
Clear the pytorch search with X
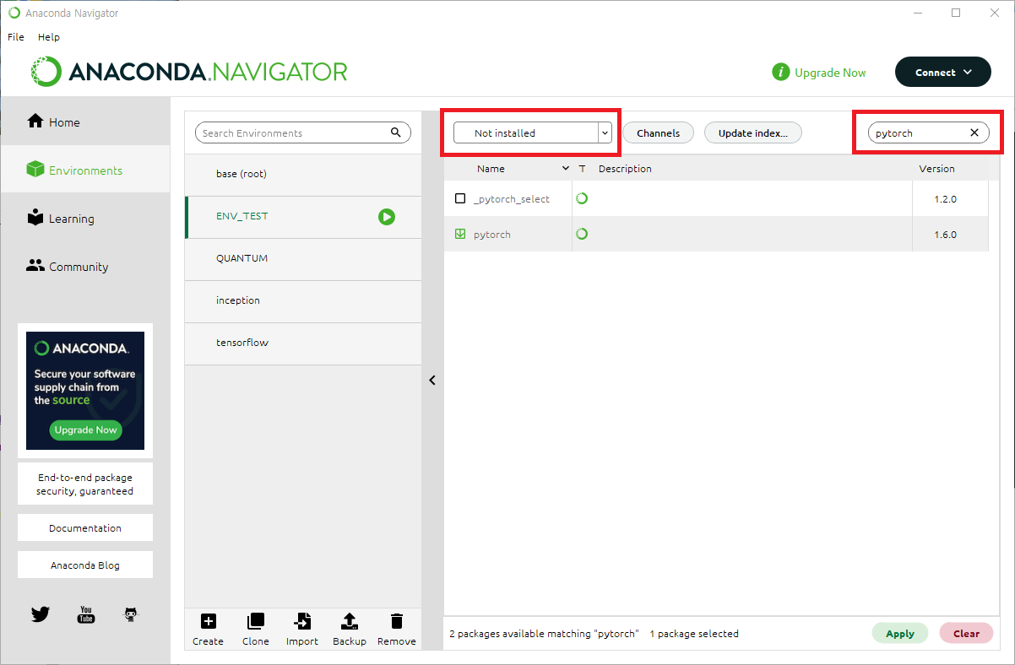pos(974,133)
